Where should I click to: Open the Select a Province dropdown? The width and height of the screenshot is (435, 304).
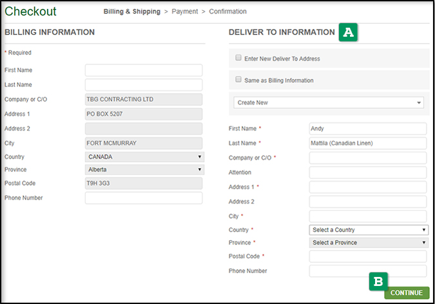pyautogui.click(x=369, y=243)
